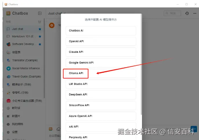Screen dimensions: 199x140
Task: Open 设置 settings from sidebar
Action: click(24, 132)
